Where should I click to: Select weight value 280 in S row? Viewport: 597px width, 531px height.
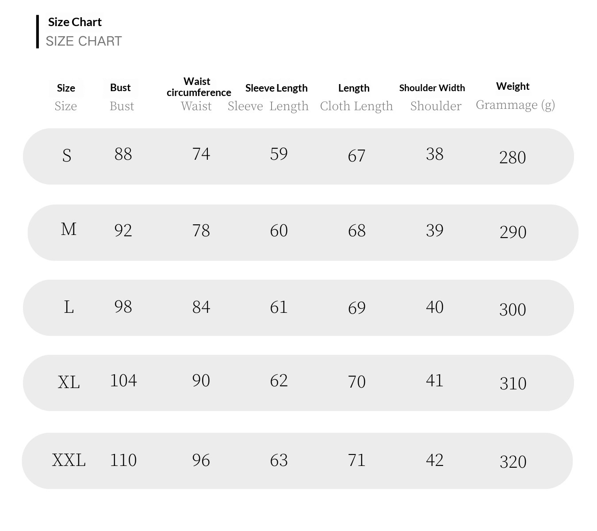pyautogui.click(x=513, y=157)
